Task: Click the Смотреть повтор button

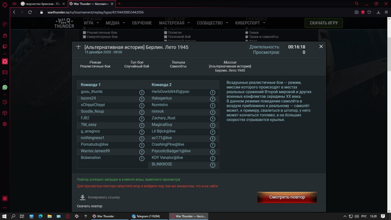Action: click(x=287, y=197)
